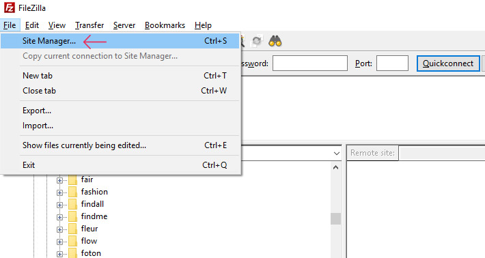Click the local tree scrollbar thumb

tap(335, 219)
